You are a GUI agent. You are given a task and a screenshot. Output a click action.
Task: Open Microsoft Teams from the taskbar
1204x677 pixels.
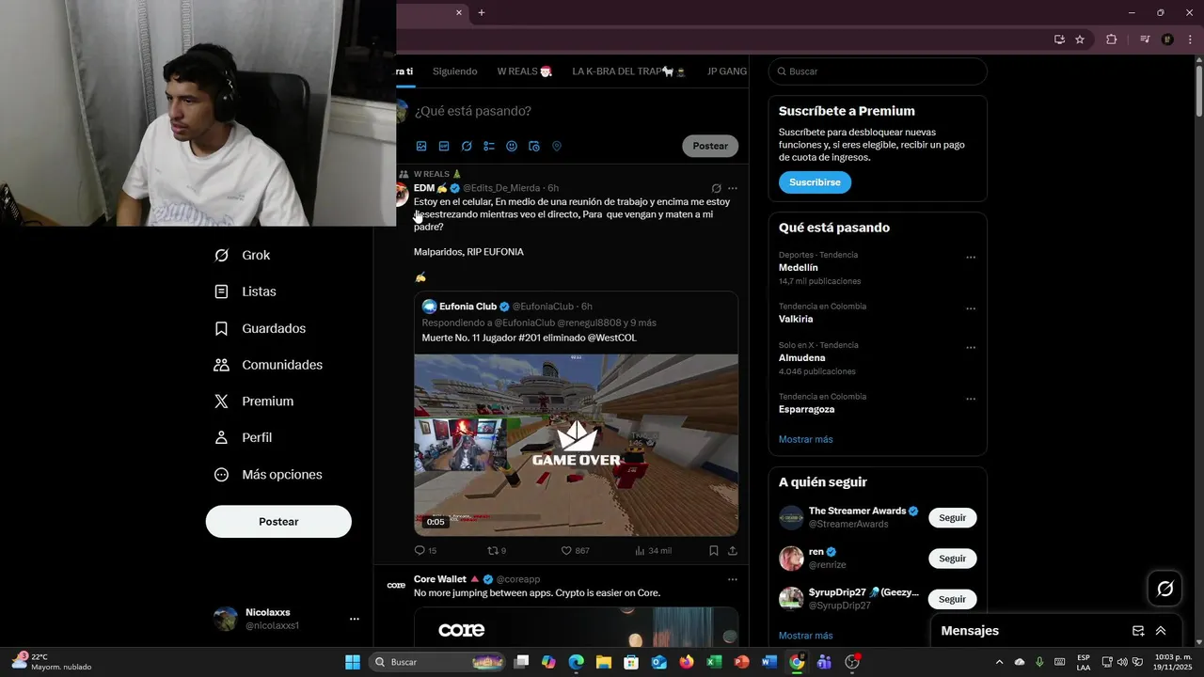tap(824, 662)
